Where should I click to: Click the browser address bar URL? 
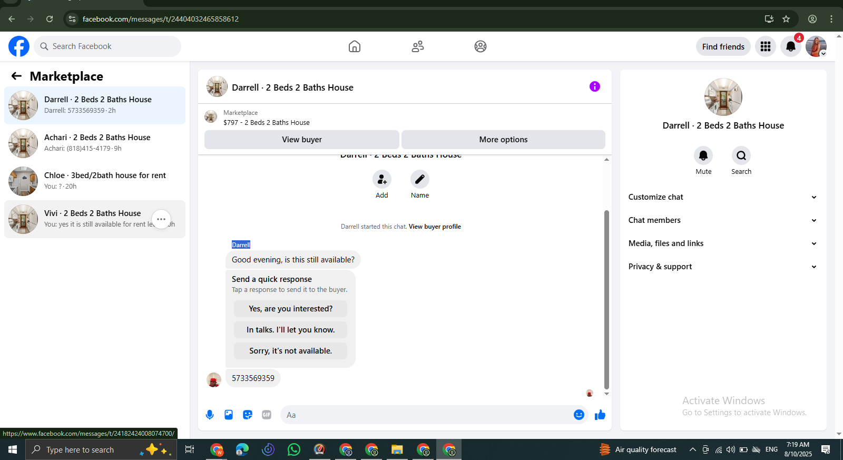[x=161, y=19]
